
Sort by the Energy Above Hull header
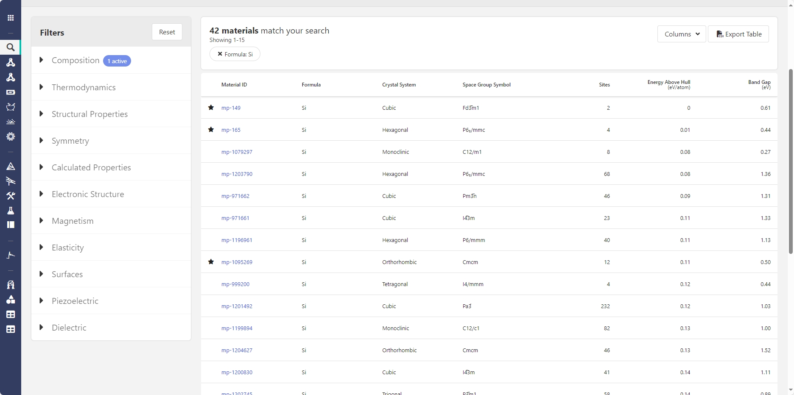click(x=668, y=84)
